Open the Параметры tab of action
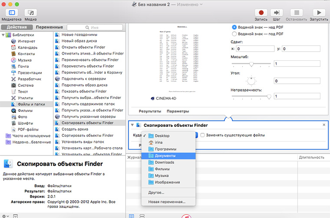The image size is (330, 218). [x=178, y=111]
